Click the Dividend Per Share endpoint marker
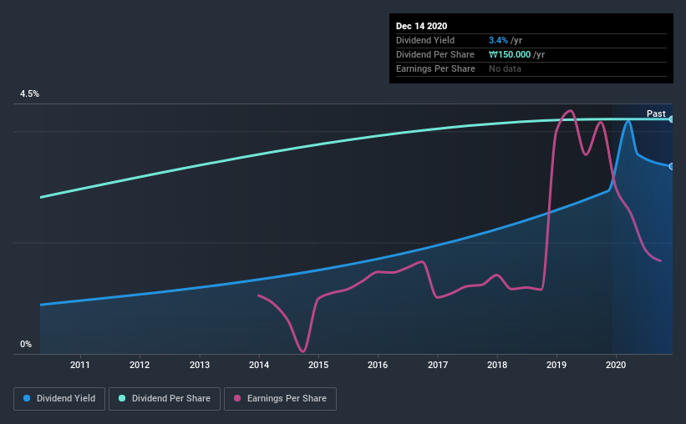Image resolution: width=686 pixels, height=424 pixels. click(672, 119)
